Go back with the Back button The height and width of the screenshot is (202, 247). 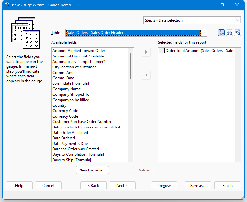tap(93, 186)
